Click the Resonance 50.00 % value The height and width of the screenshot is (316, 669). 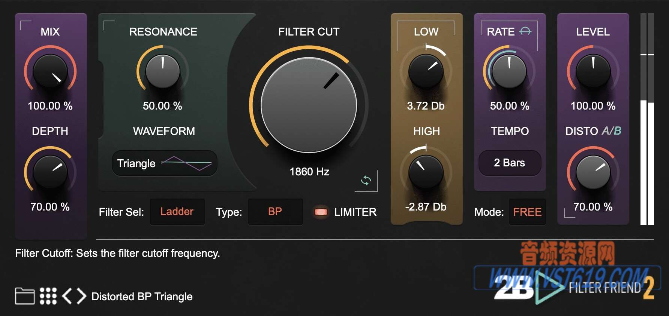[162, 106]
